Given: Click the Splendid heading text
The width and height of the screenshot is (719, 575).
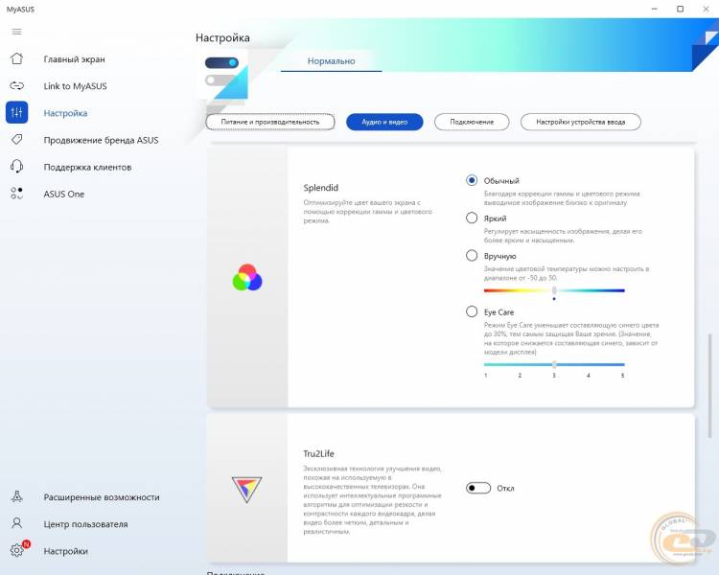Looking at the screenshot, I should pos(320,188).
